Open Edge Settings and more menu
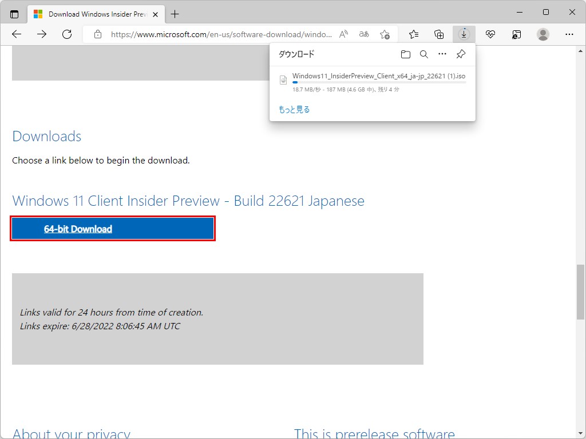The width and height of the screenshot is (586, 439). click(x=569, y=34)
